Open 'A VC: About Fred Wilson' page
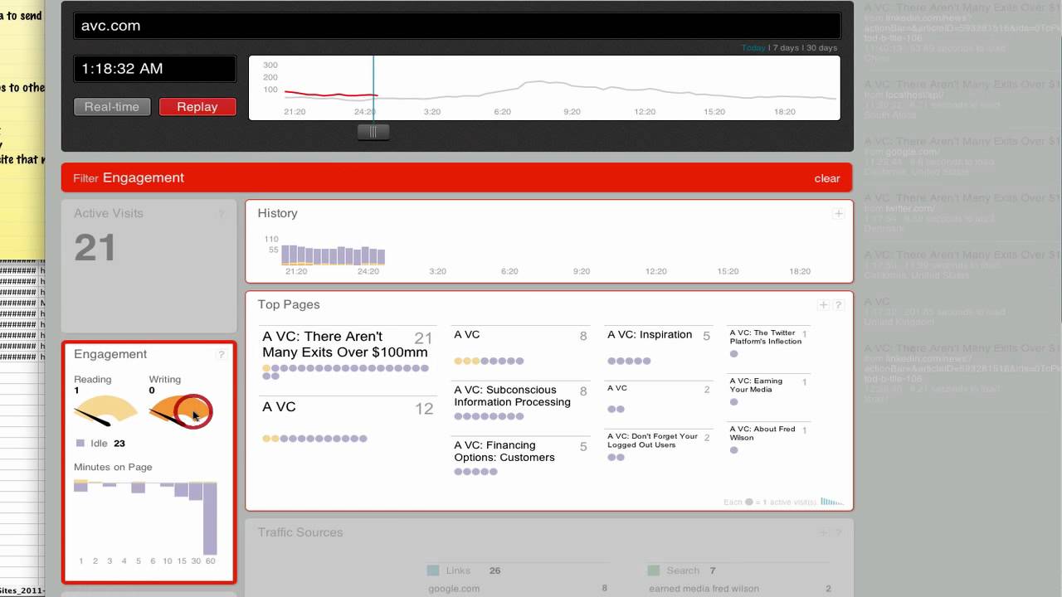This screenshot has height=597, width=1062. [x=762, y=433]
